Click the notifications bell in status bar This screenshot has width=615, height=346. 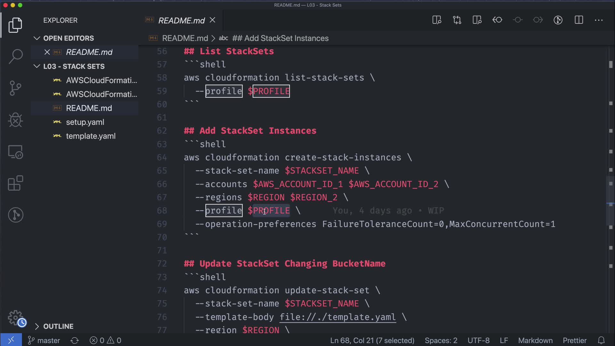(x=601, y=340)
